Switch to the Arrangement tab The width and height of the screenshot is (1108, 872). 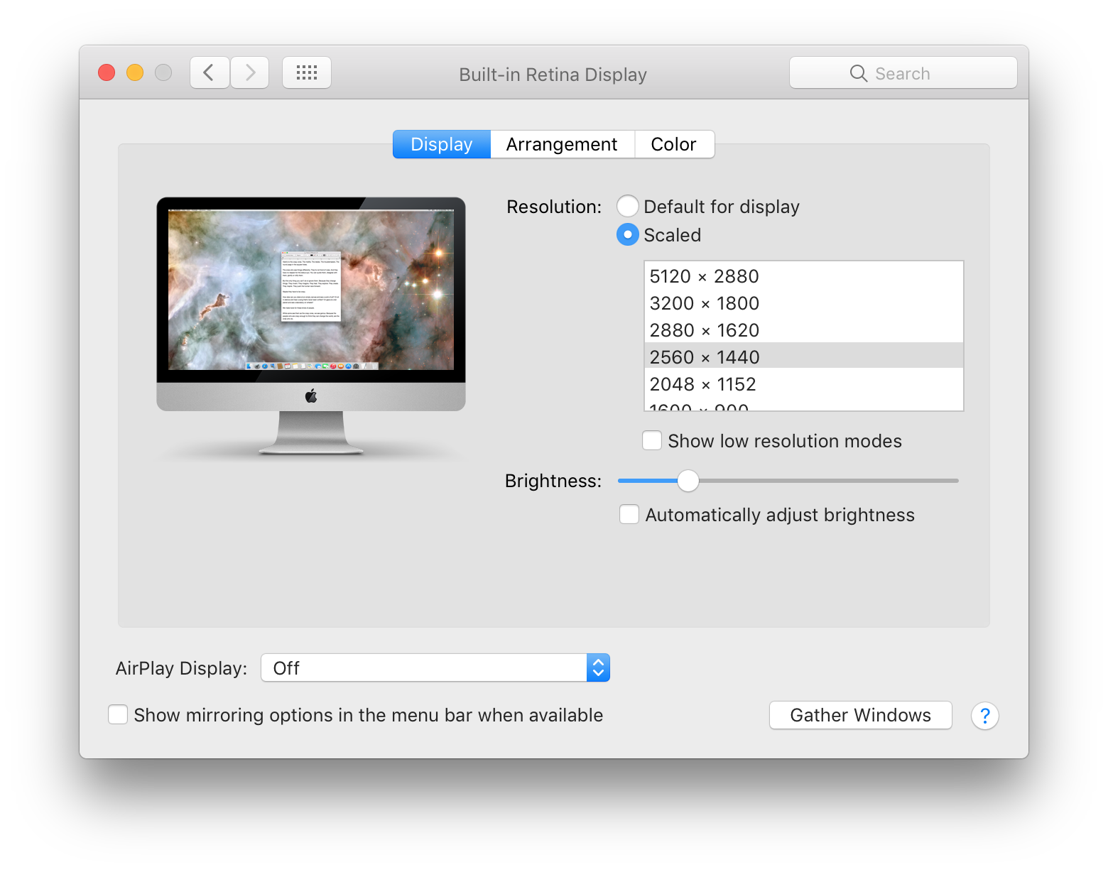coord(562,144)
